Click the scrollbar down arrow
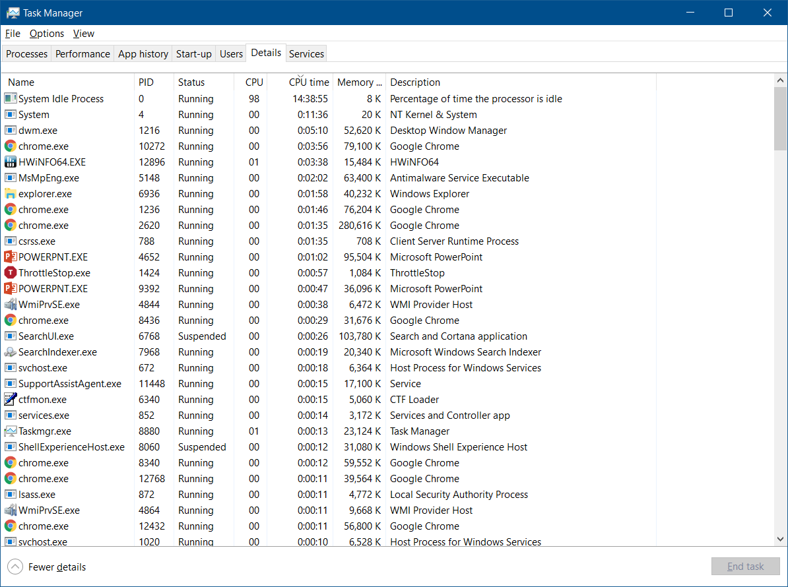 (x=780, y=540)
